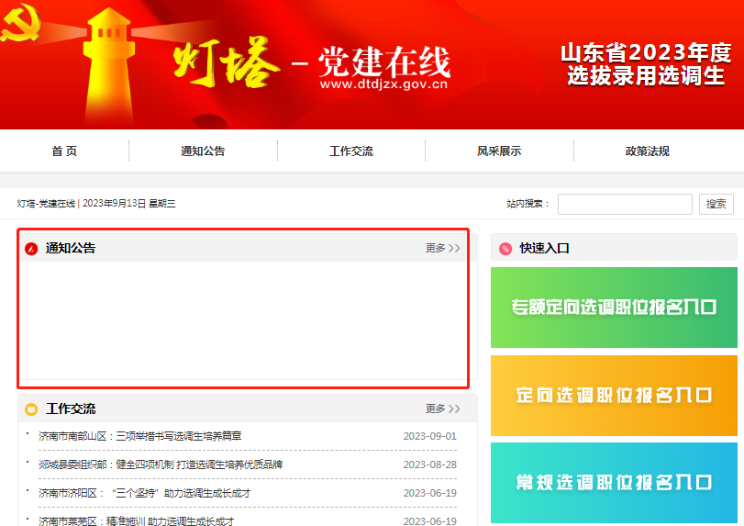The height and width of the screenshot is (526, 744).
Task: Open article 济南市南部山区：三项举措书写选调生培养篇章
Action: [140, 436]
